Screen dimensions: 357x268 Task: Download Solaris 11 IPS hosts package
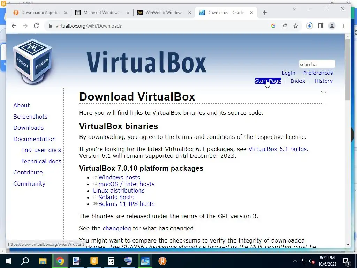pyautogui.click(x=126, y=204)
